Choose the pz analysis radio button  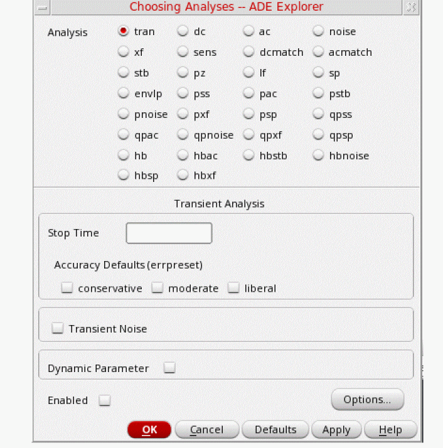pos(183,73)
